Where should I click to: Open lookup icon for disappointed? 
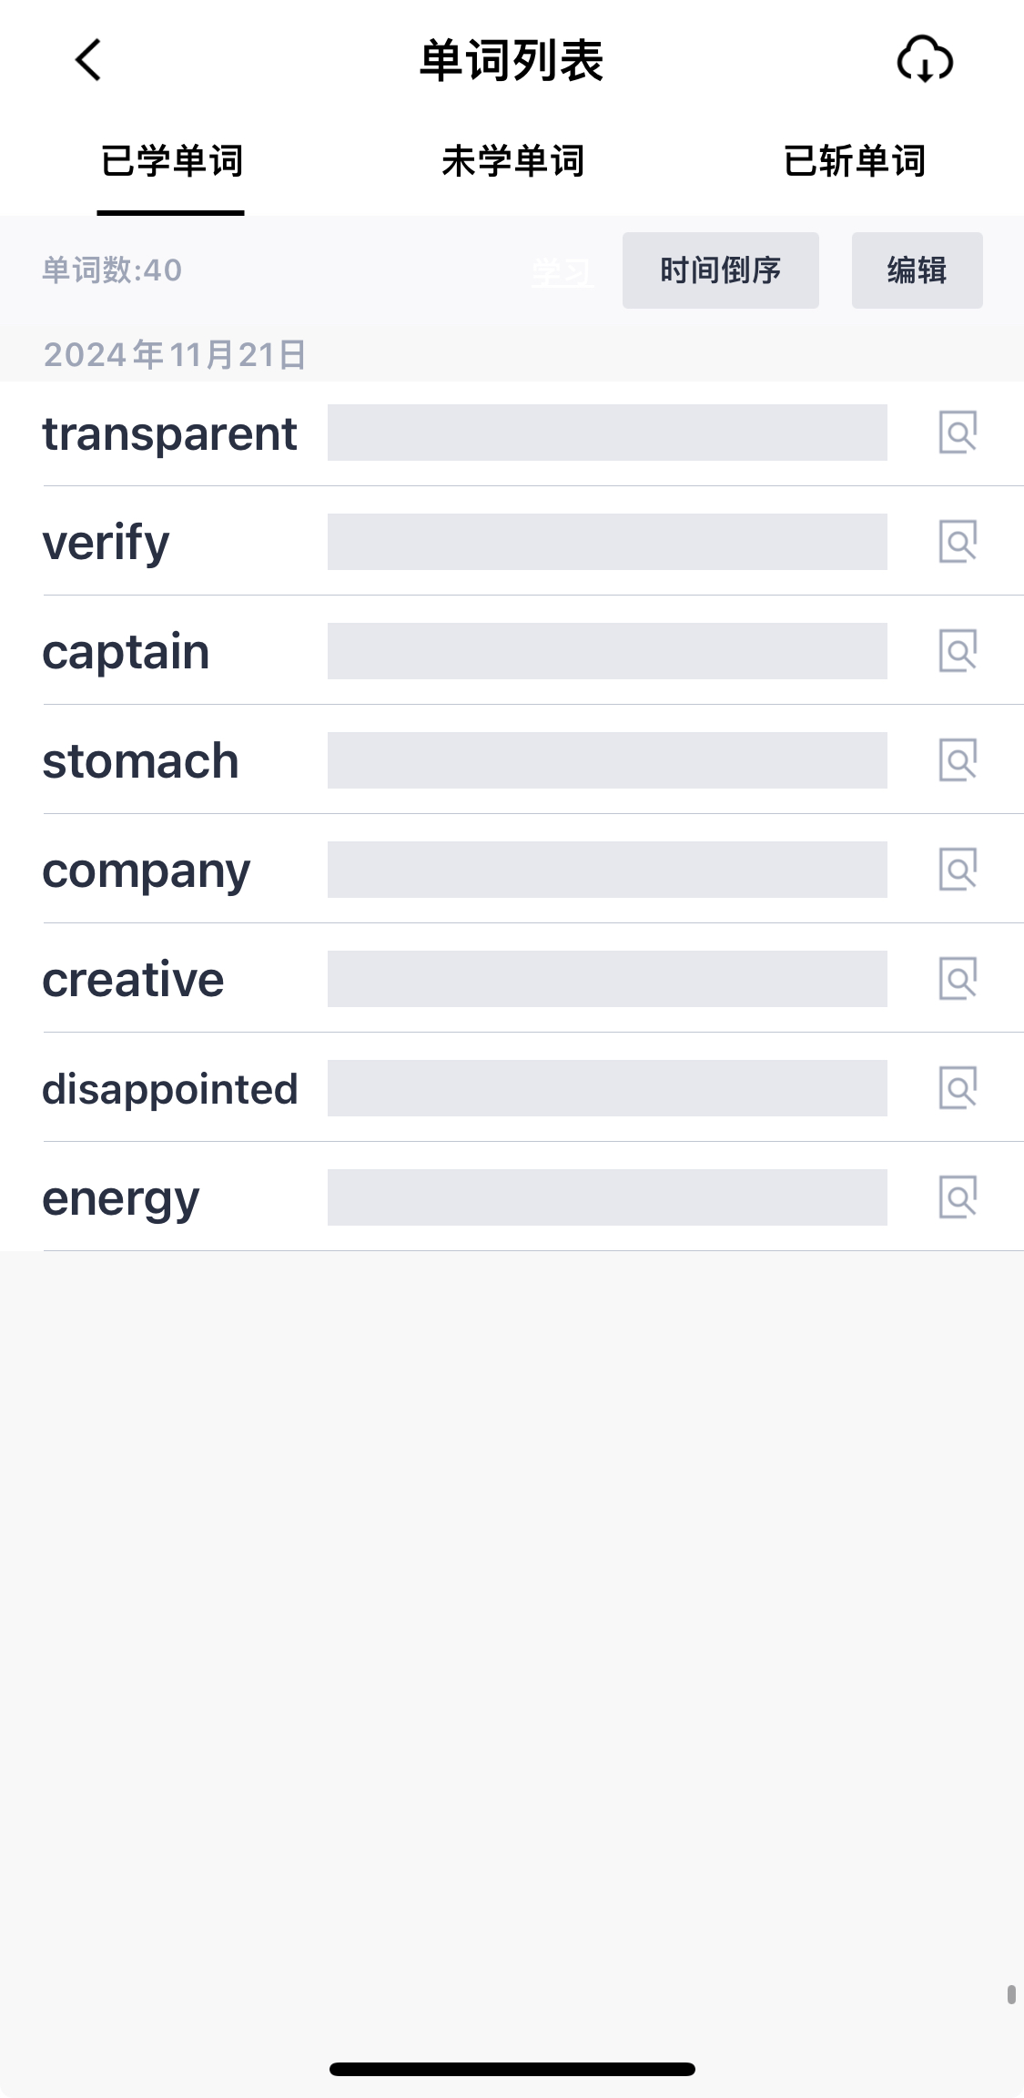[958, 1088]
